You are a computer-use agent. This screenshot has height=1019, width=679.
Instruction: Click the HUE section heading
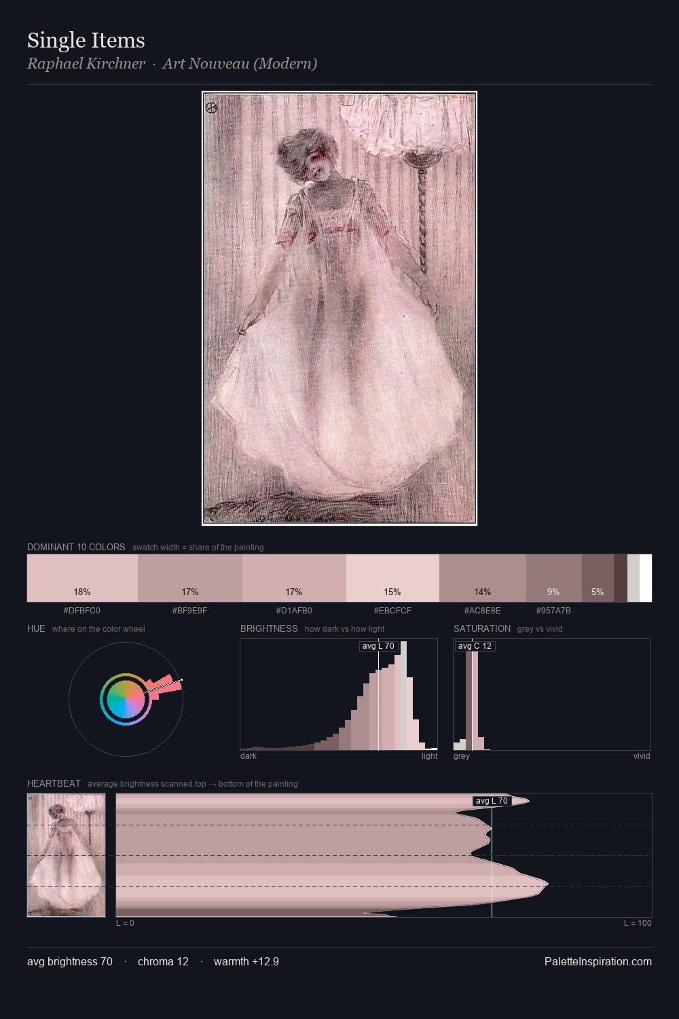[x=36, y=628]
